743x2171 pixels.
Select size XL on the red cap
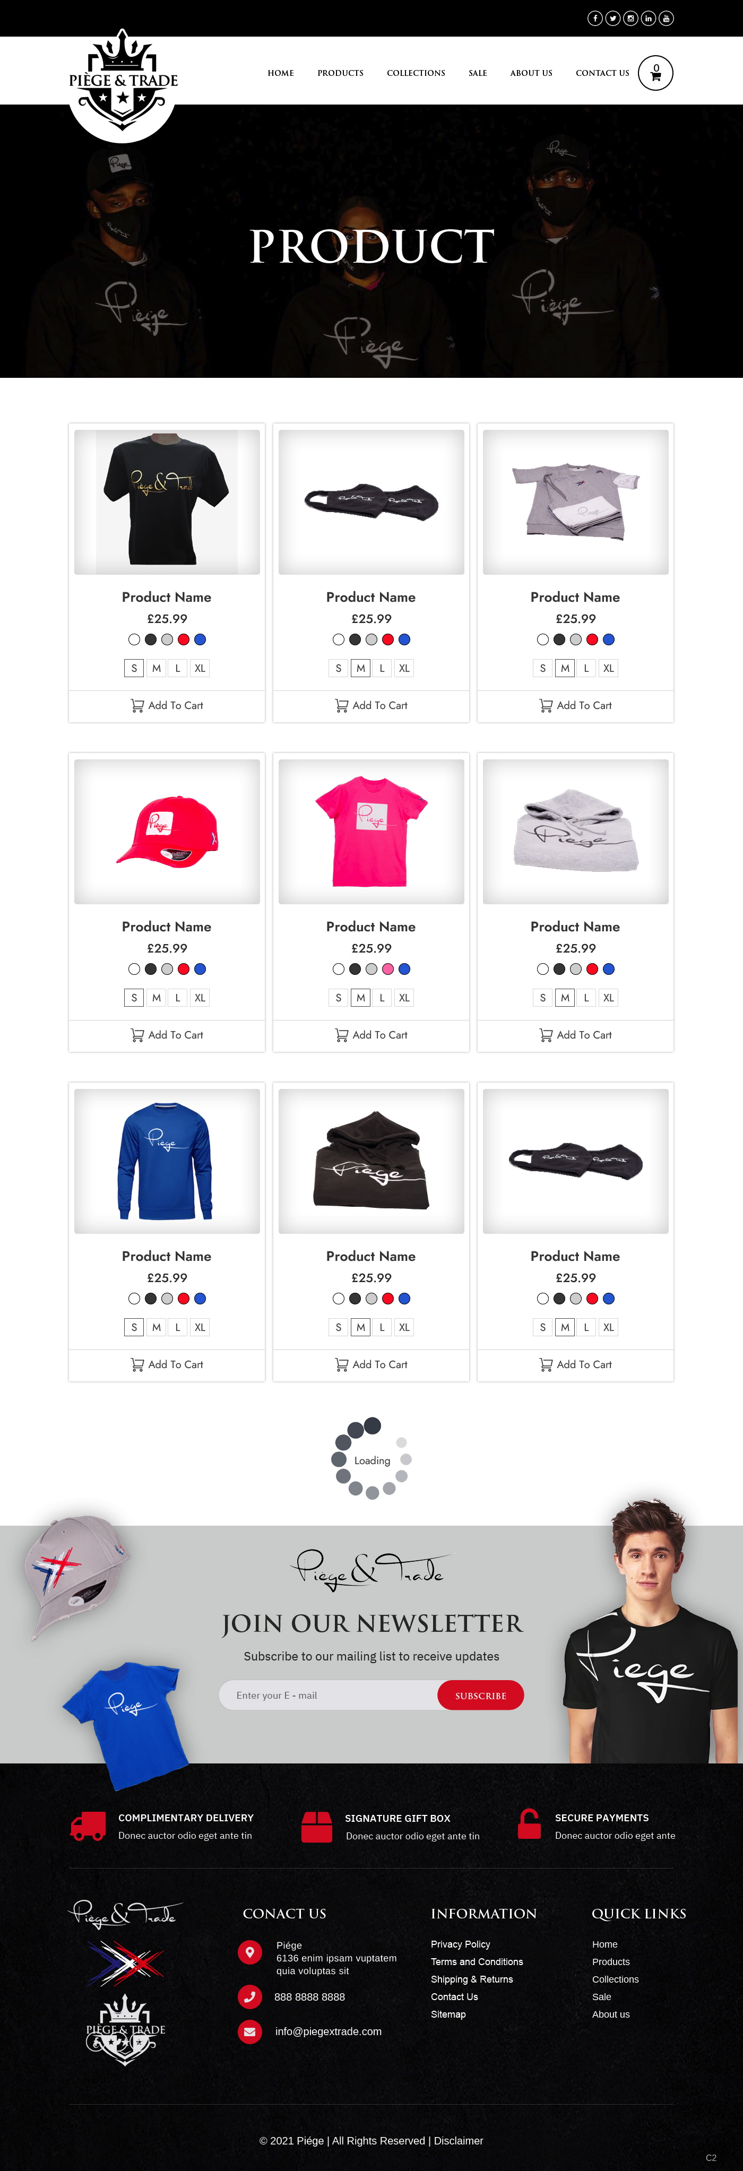[x=200, y=998]
